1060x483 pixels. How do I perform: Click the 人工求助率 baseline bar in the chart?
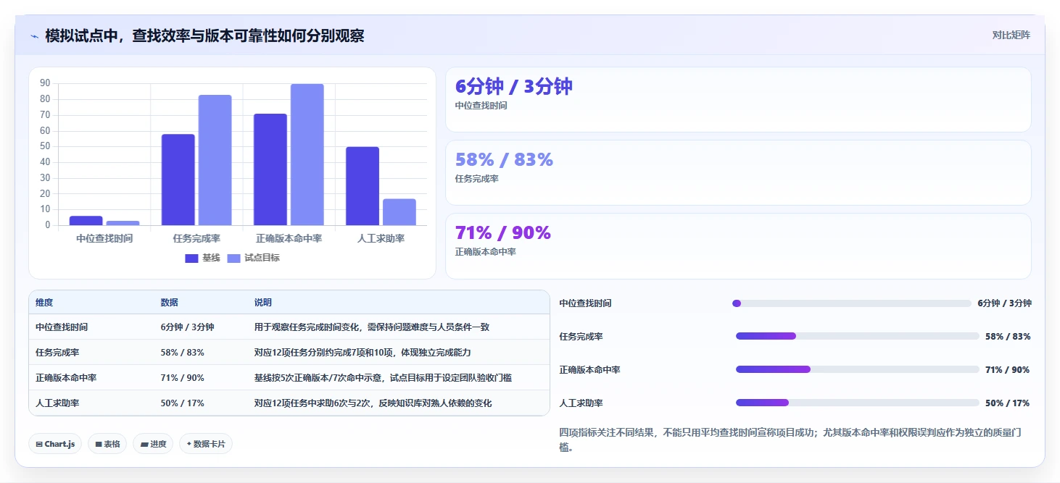tap(363, 186)
